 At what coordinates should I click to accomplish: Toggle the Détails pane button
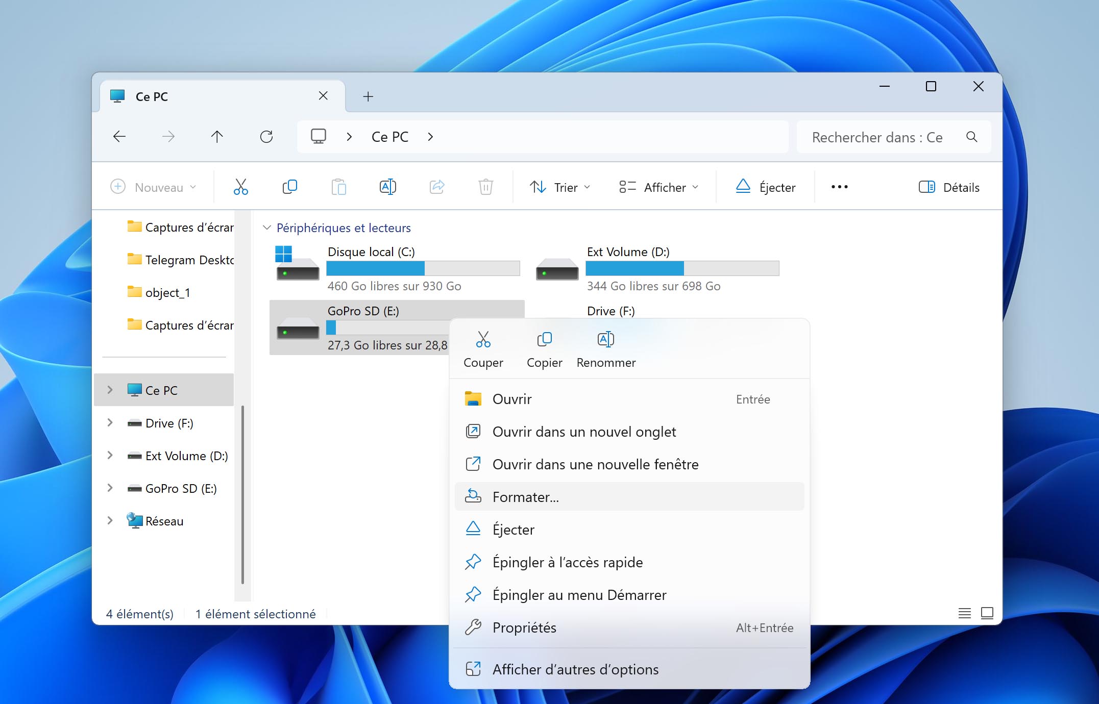[949, 187]
